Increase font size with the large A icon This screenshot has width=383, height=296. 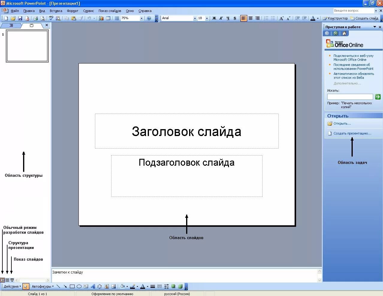point(281,18)
